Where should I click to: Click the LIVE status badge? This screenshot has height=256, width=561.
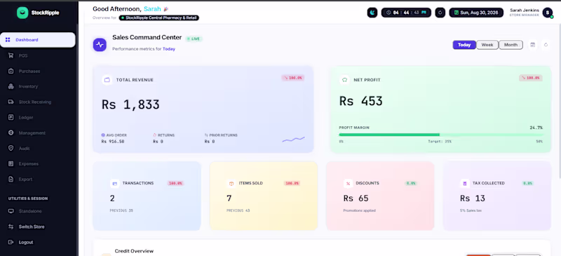pyautogui.click(x=194, y=39)
